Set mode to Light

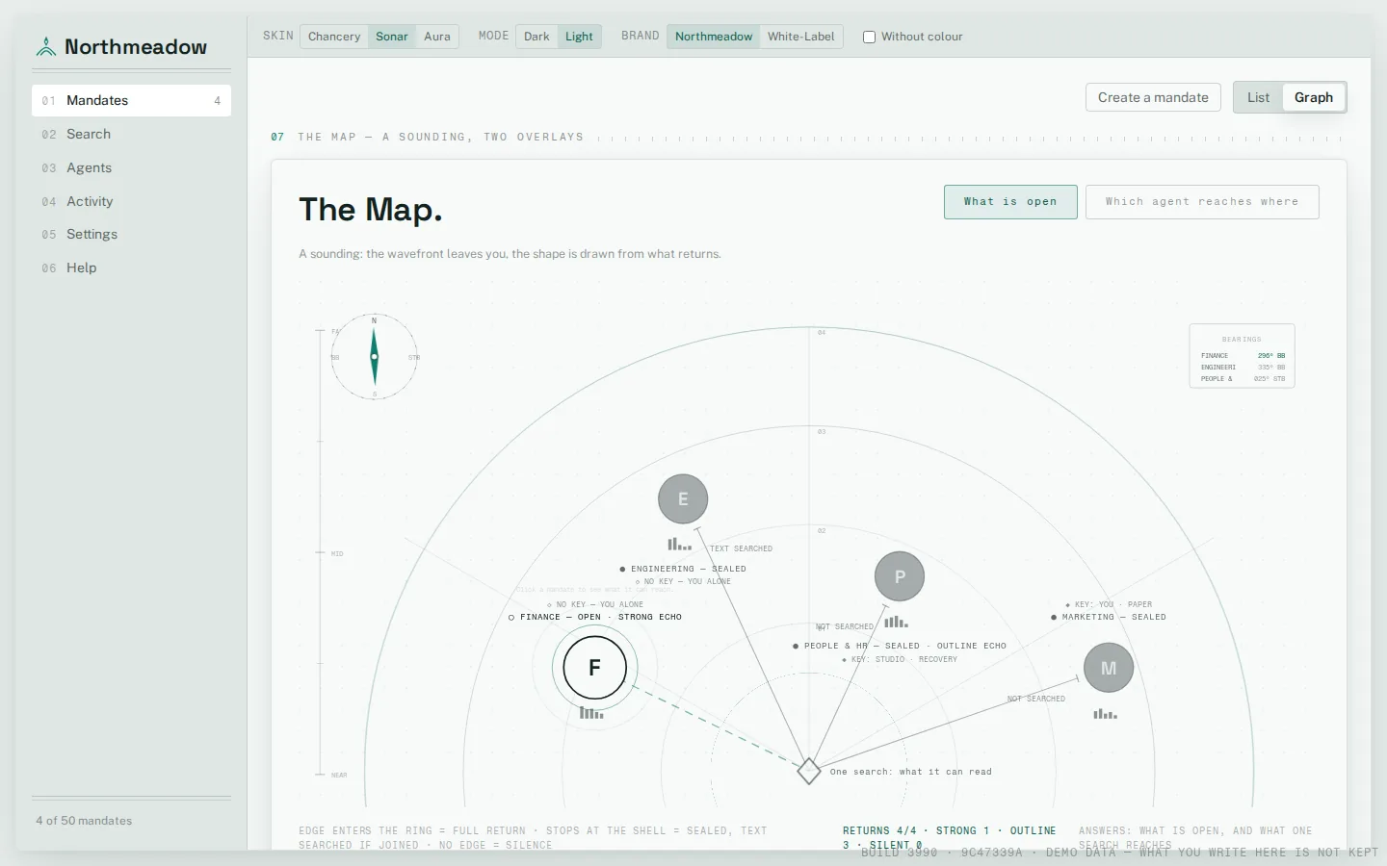pyautogui.click(x=579, y=37)
